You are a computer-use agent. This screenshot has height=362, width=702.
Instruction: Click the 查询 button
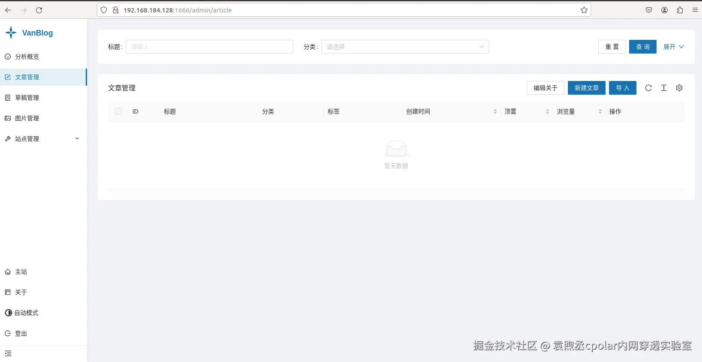tap(643, 47)
